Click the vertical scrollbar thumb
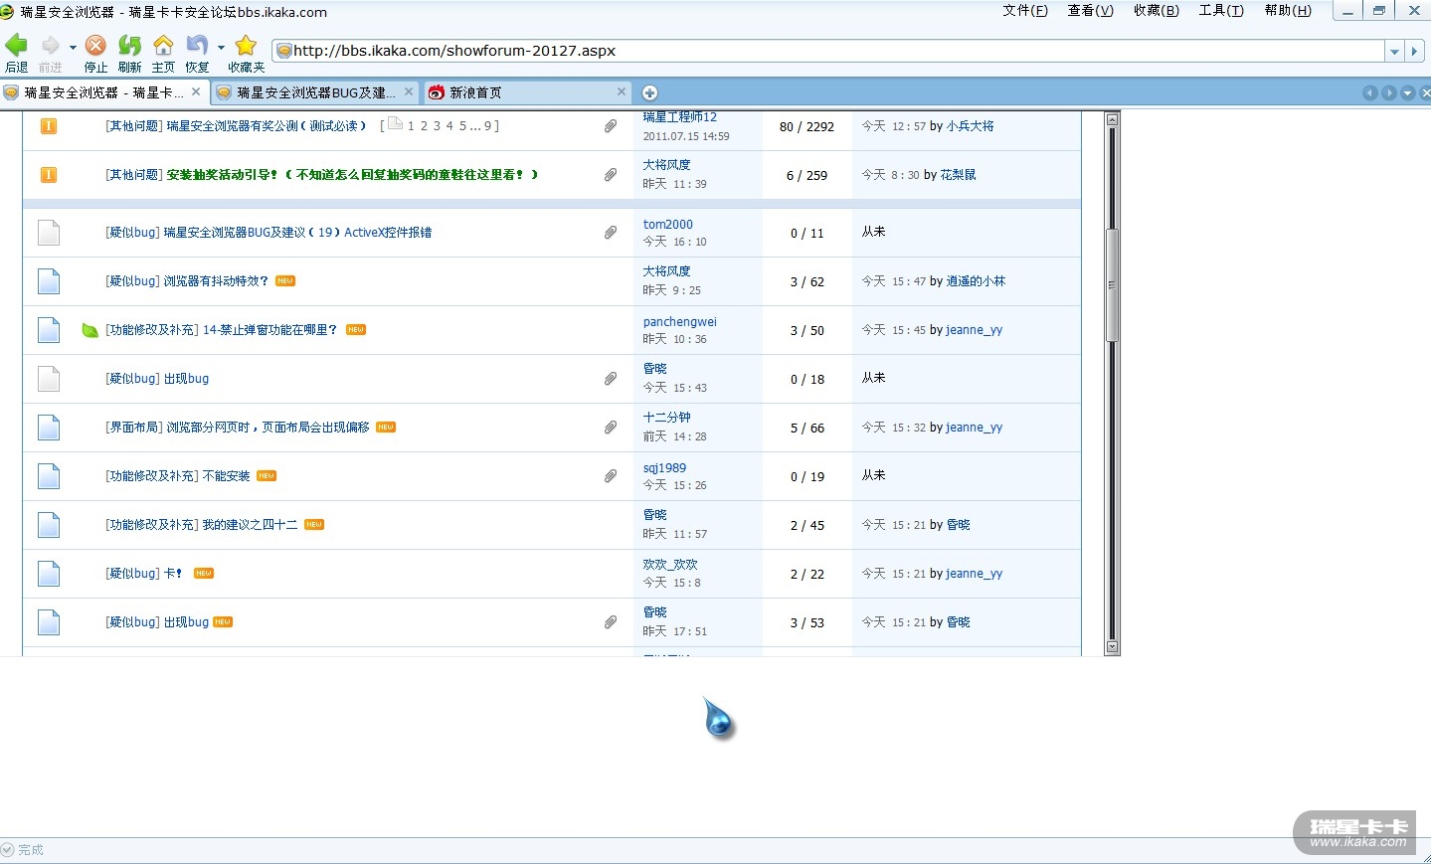 pos(1113,285)
